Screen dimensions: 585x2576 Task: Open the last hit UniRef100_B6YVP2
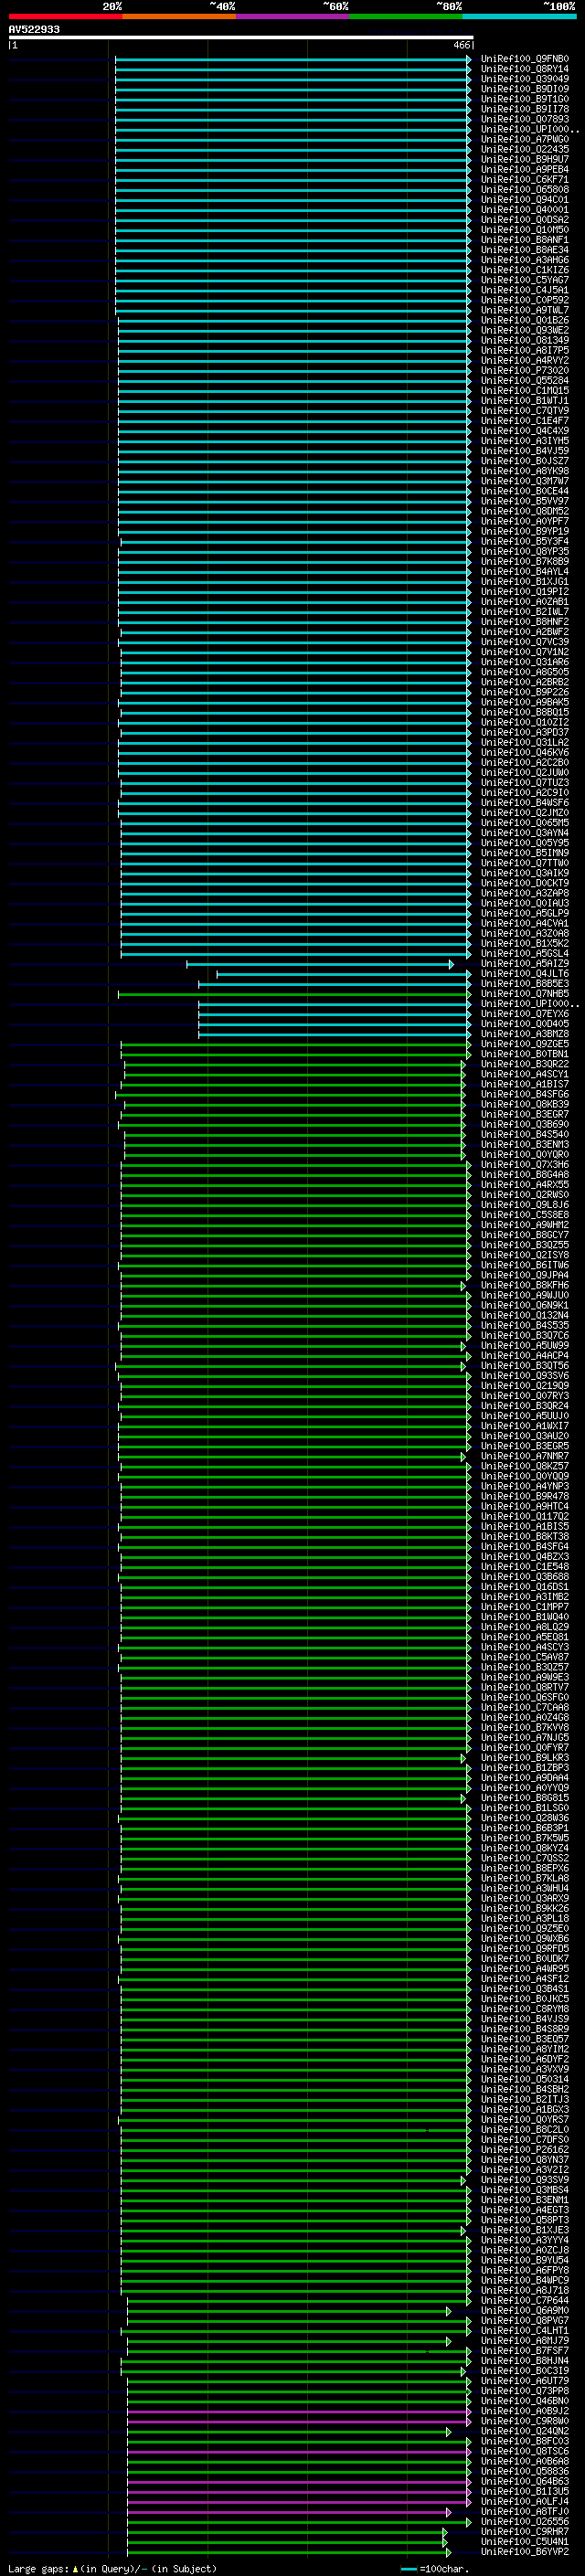[524, 2552]
